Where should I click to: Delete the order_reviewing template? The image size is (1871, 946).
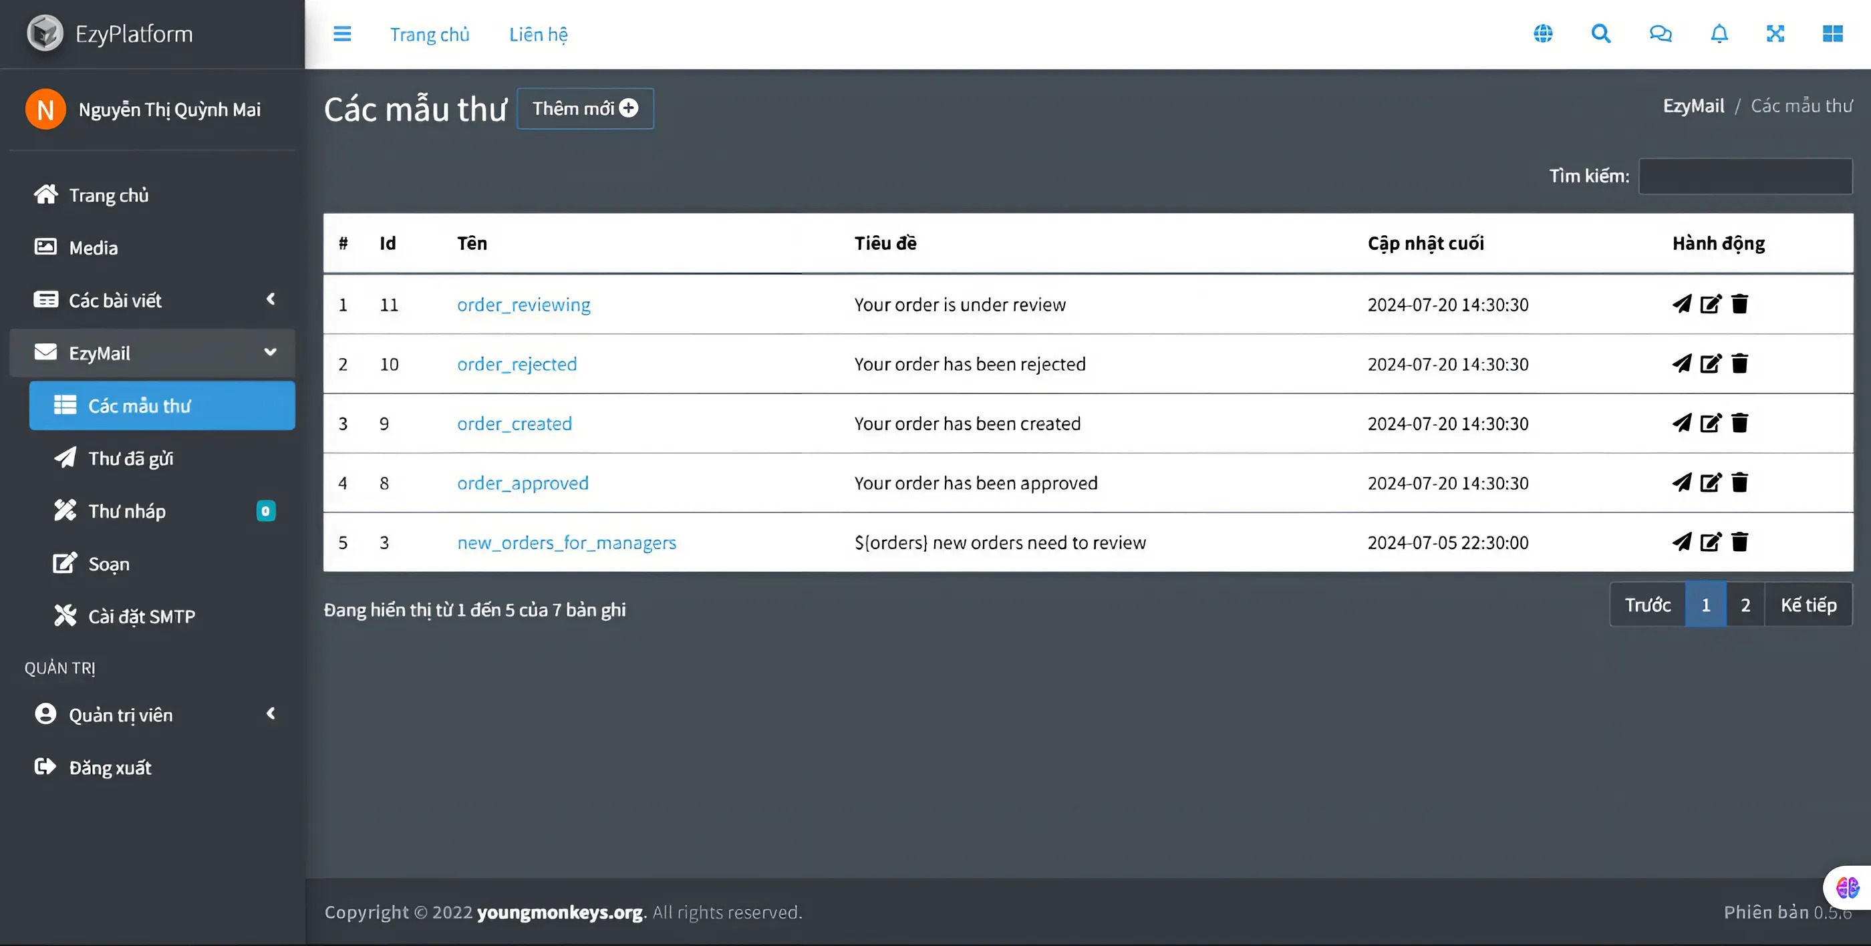1739,303
